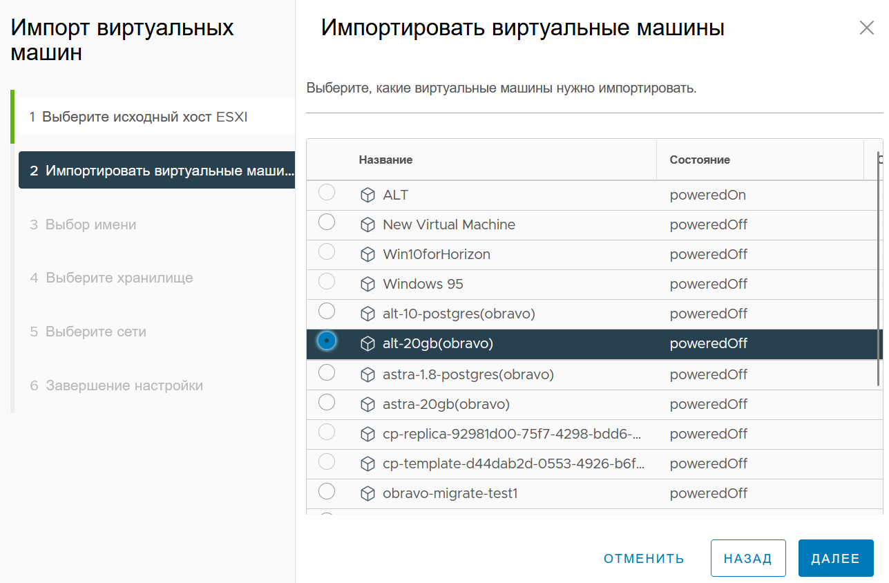Click the ДАЛЕЕ button
The width and height of the screenshot is (889, 583).
(x=836, y=558)
